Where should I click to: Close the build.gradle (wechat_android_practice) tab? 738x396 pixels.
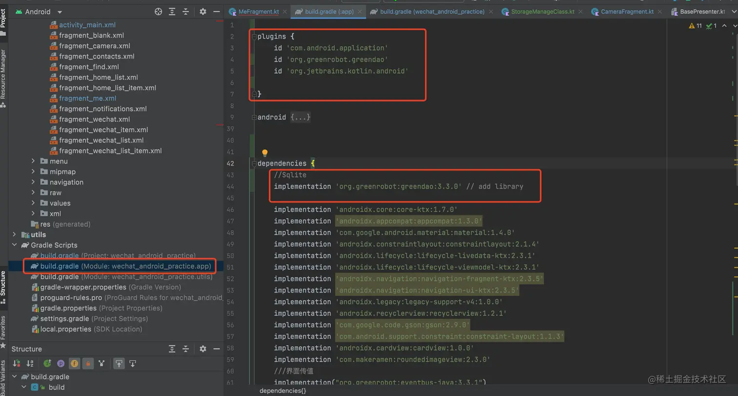point(491,12)
